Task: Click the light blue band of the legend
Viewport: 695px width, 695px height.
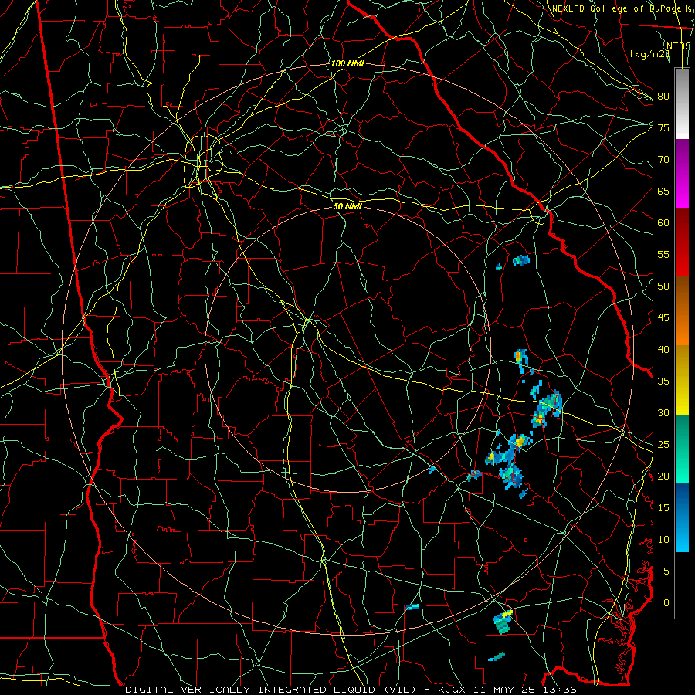Action: pos(682,534)
